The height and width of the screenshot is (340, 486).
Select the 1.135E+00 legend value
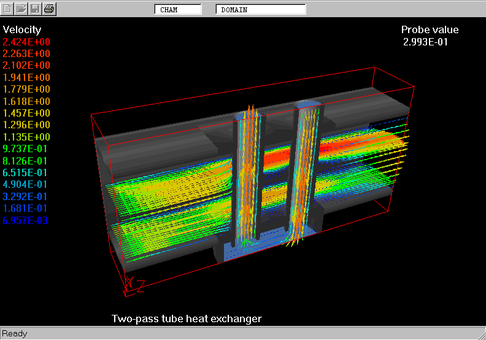[x=26, y=137]
